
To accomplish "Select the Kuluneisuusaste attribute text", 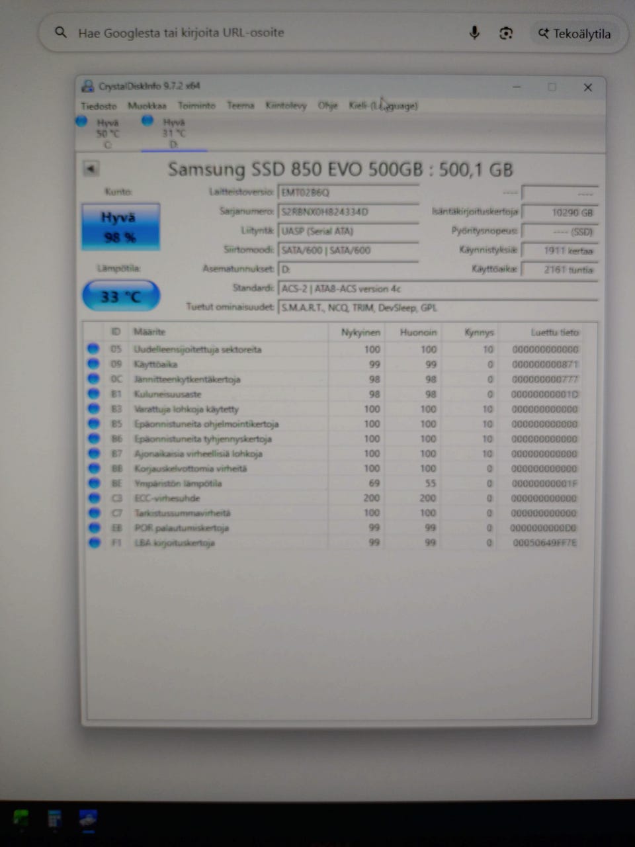I will pos(167,394).
